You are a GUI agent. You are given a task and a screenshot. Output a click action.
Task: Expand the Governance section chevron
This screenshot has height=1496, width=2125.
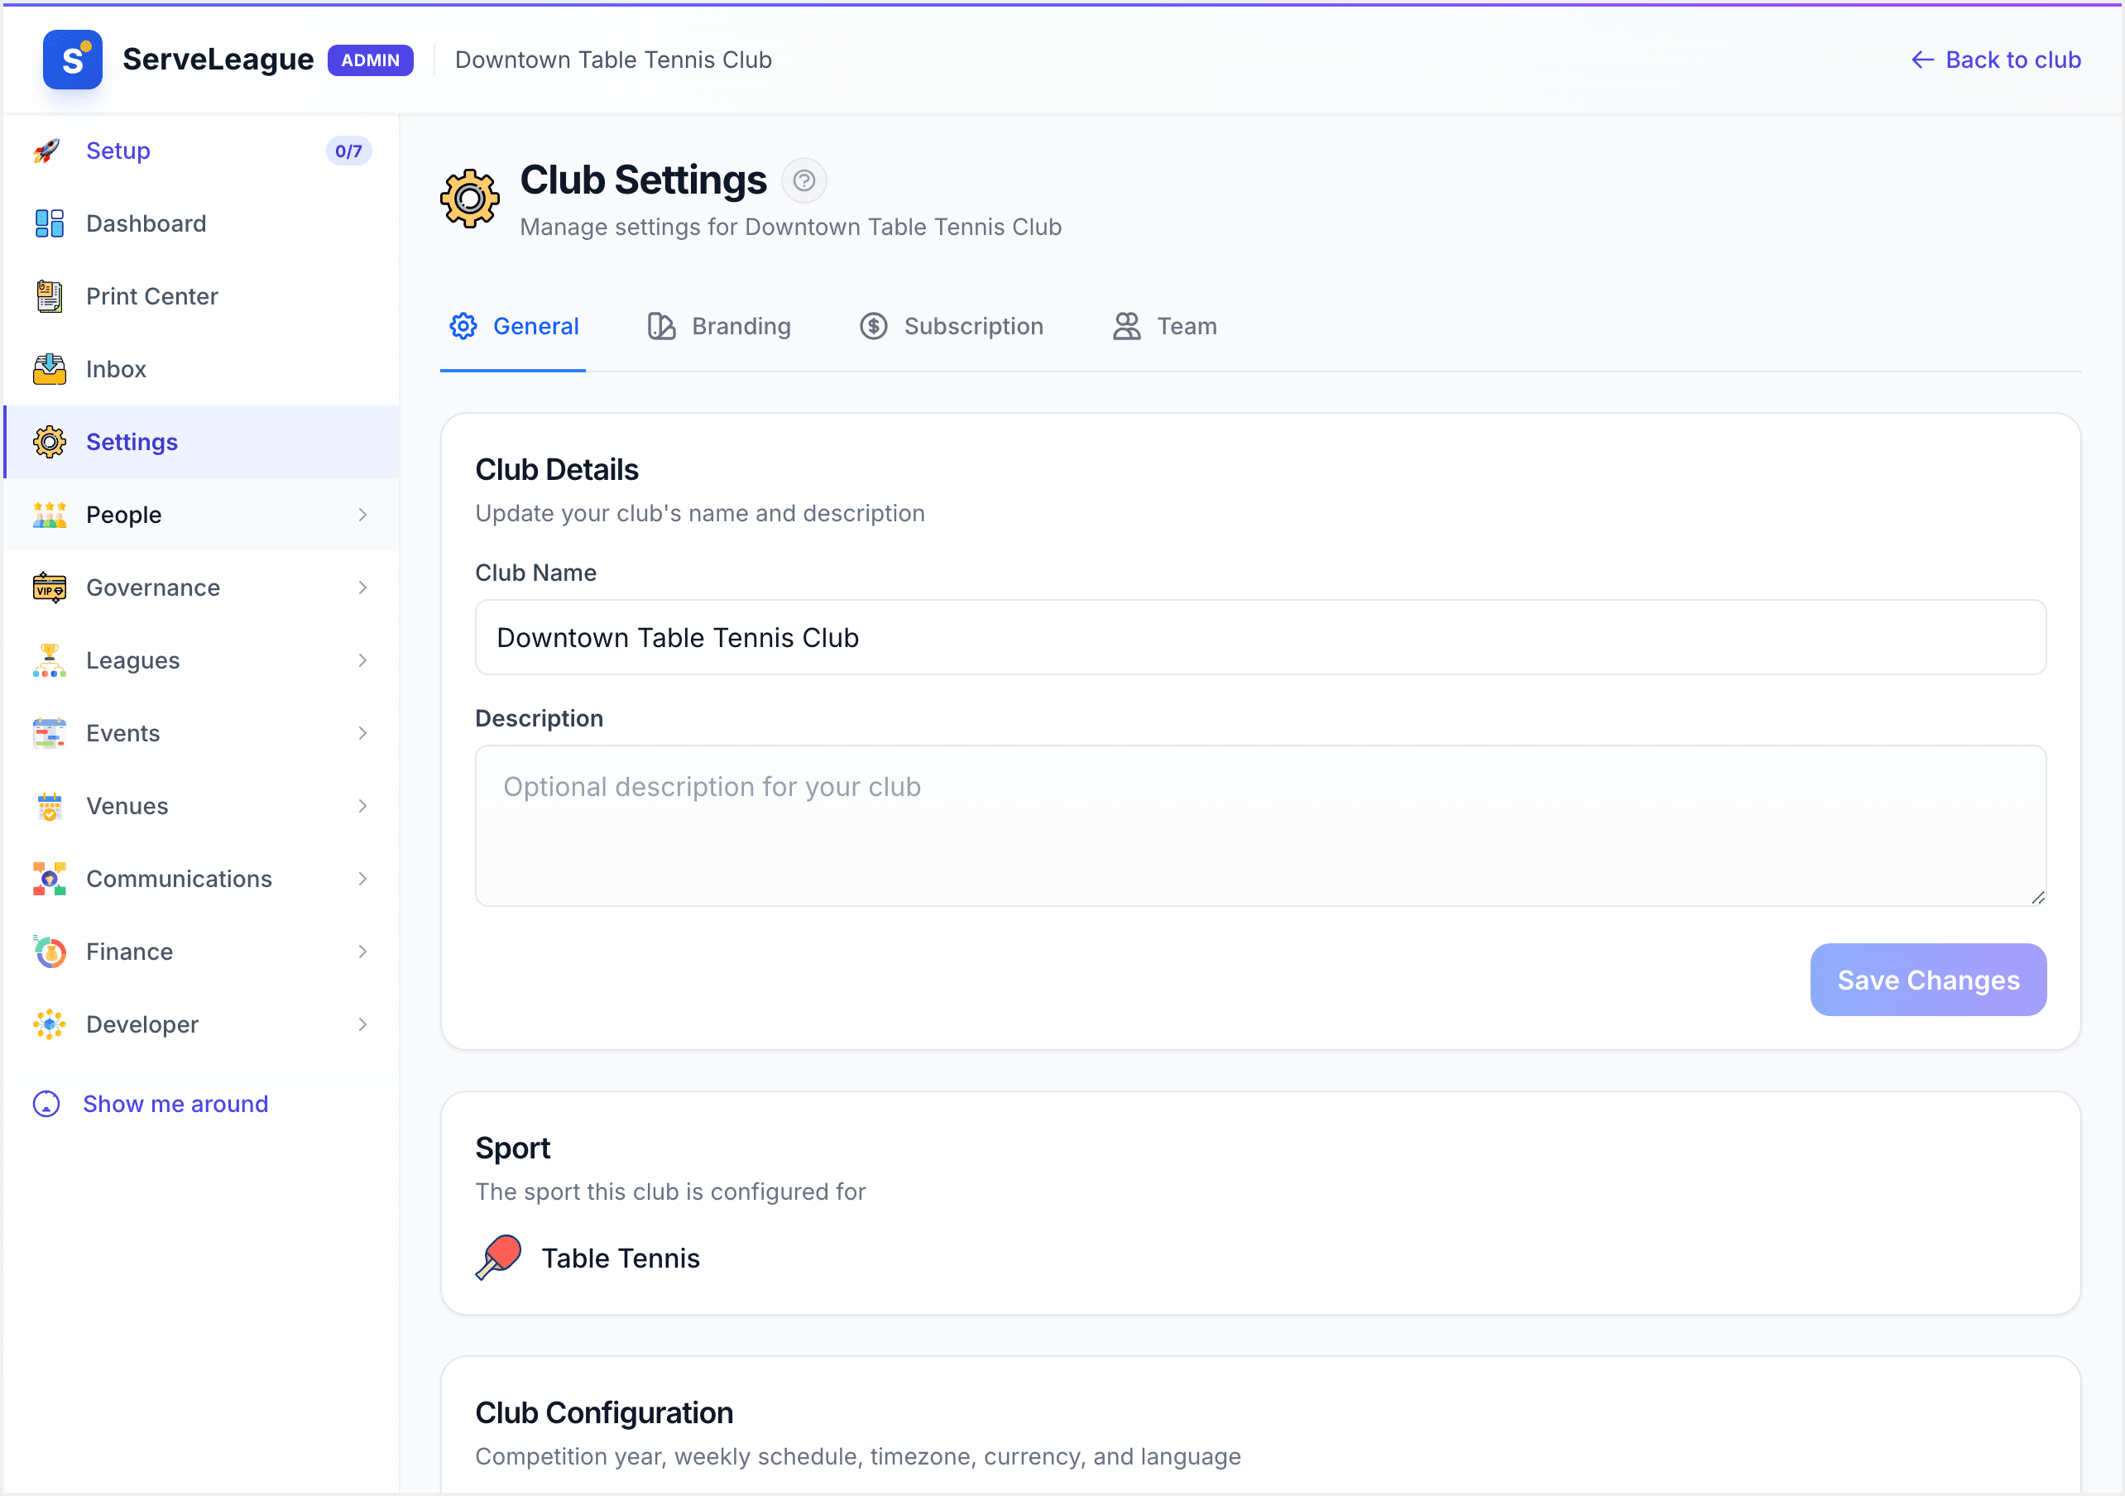[x=362, y=587]
